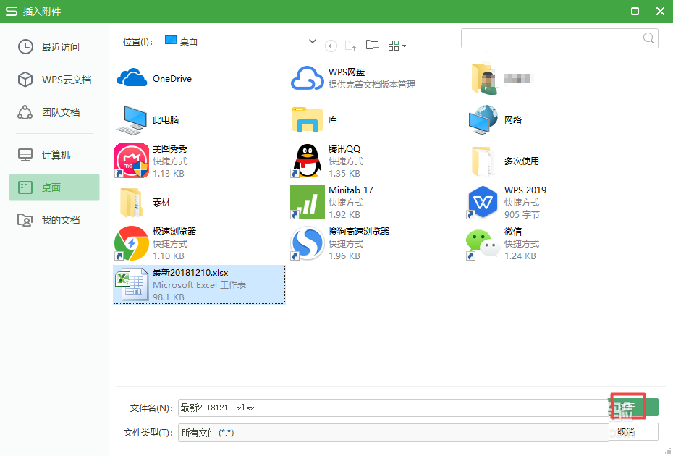Select the WPS 2019 shortcut icon
The width and height of the screenshot is (673, 456).
point(482,201)
